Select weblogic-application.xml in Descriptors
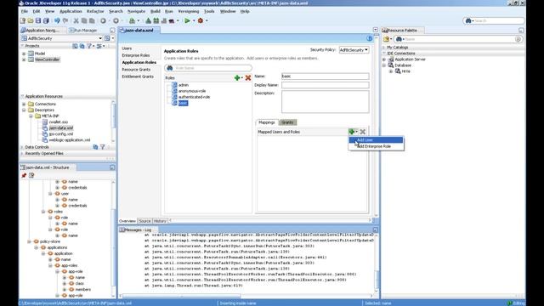The width and height of the screenshot is (544, 306). coord(70,140)
